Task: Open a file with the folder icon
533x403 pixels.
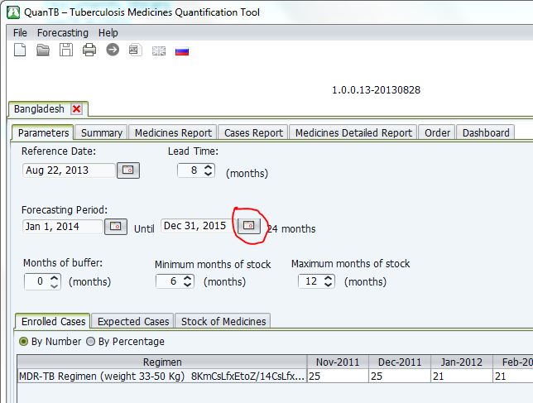Action: point(43,50)
